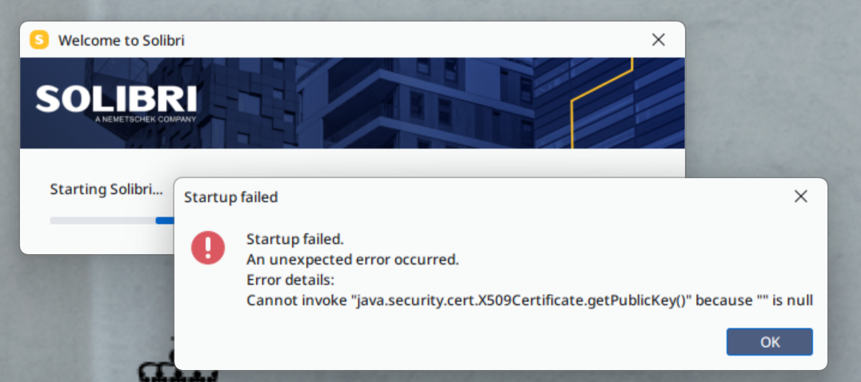The height and width of the screenshot is (382, 861).
Task: Close the Welcome to Solibri window
Action: (x=658, y=39)
